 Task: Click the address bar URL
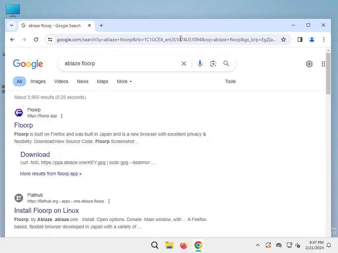coord(166,40)
